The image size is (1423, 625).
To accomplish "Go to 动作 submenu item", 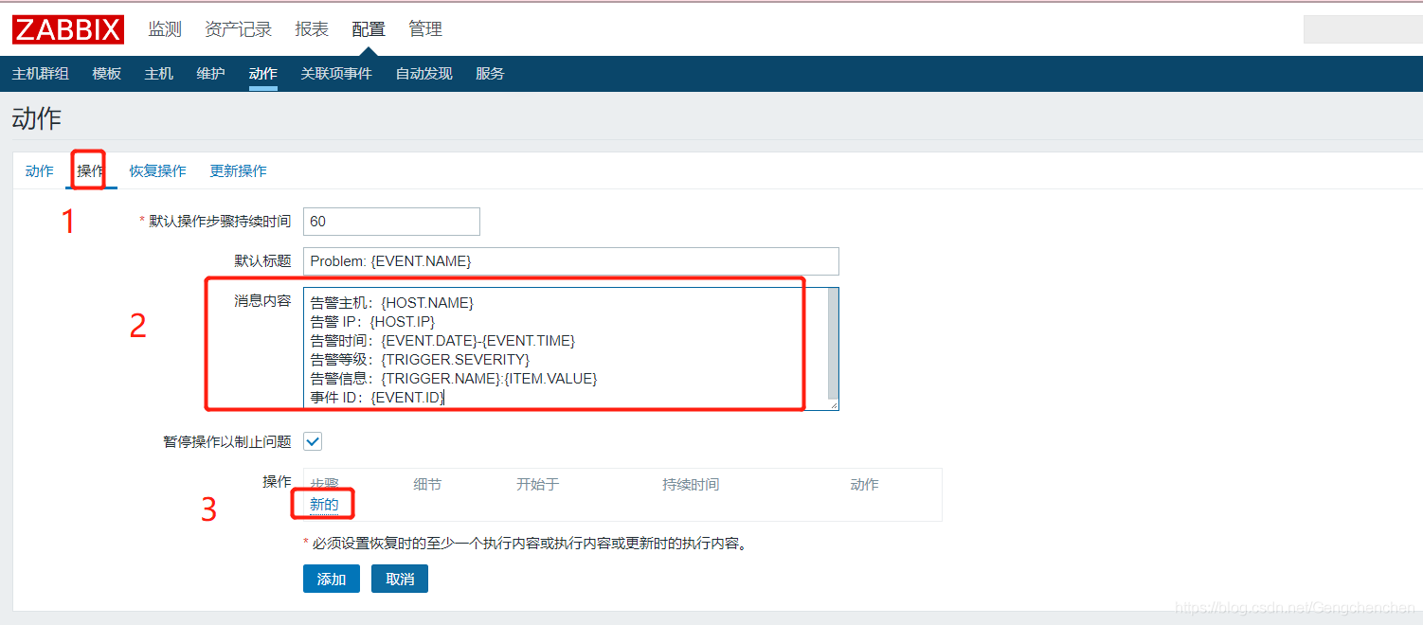I will click(263, 74).
